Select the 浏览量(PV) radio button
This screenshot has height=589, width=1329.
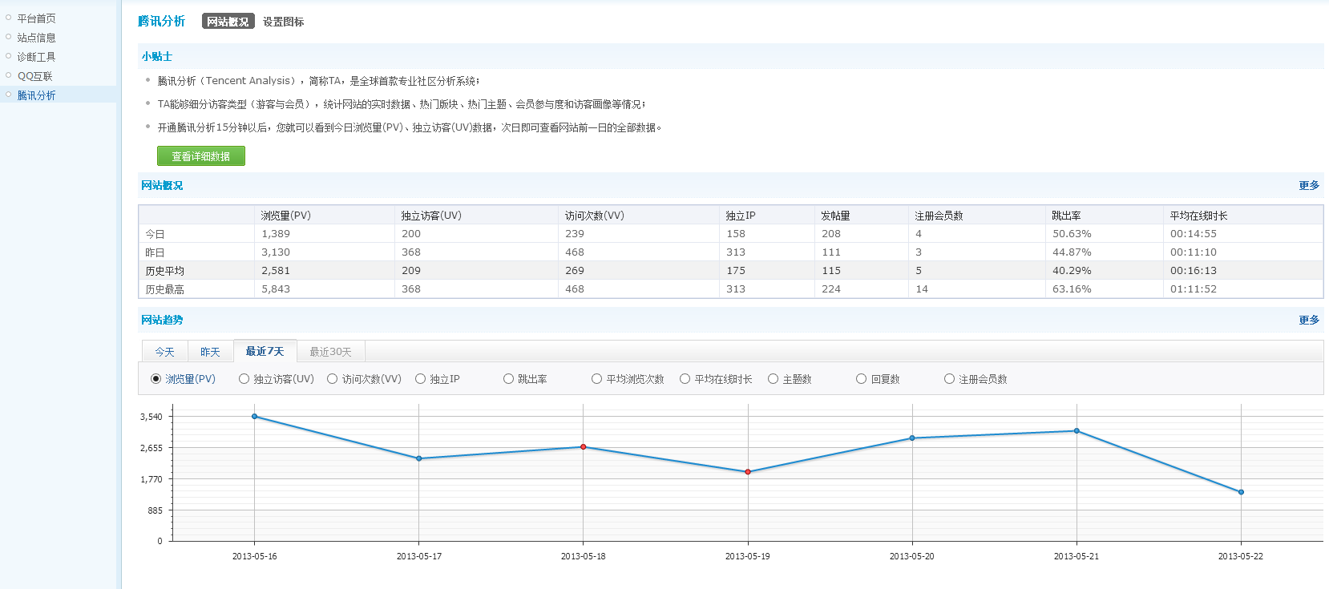(x=156, y=379)
